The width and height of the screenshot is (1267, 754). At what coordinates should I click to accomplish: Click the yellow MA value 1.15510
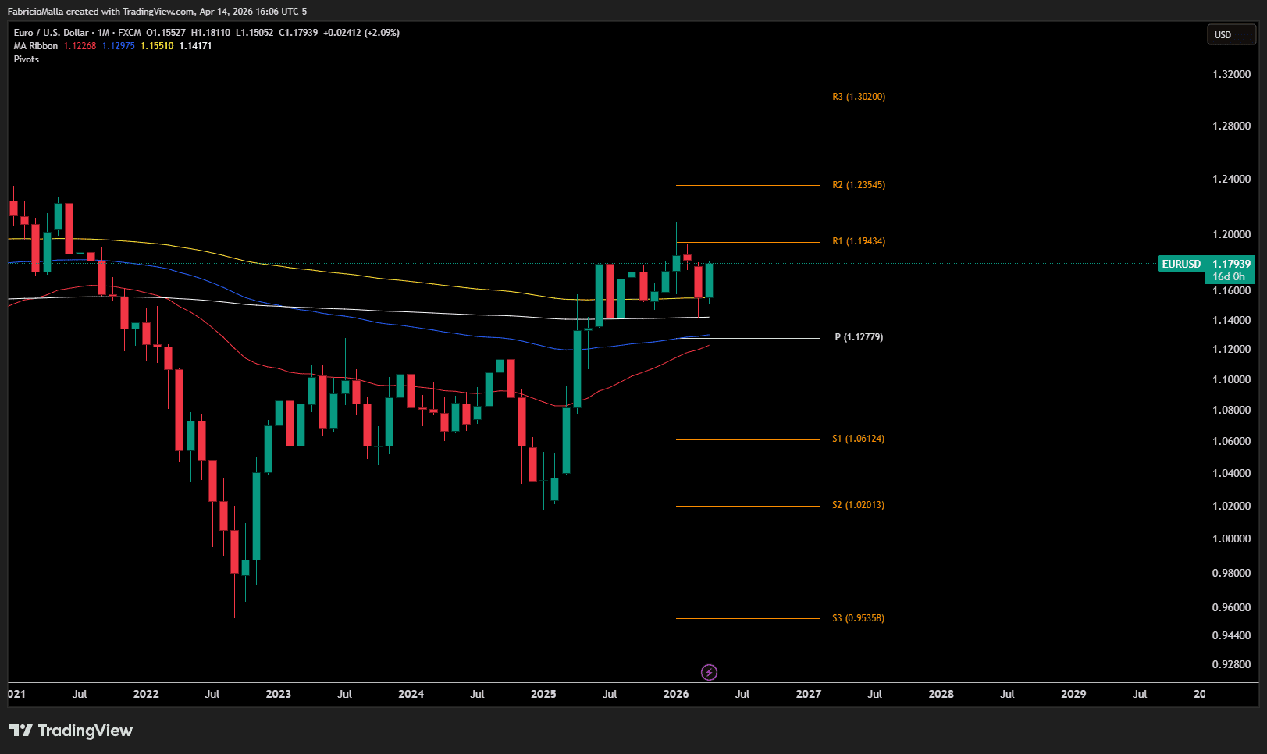[x=157, y=46]
